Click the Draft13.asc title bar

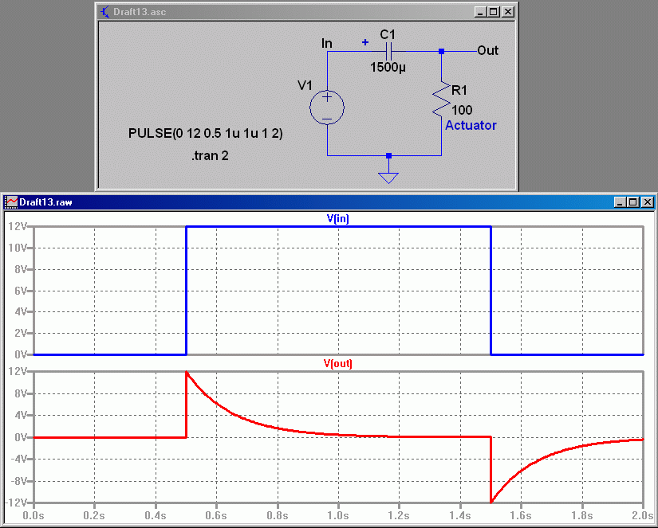(306, 12)
